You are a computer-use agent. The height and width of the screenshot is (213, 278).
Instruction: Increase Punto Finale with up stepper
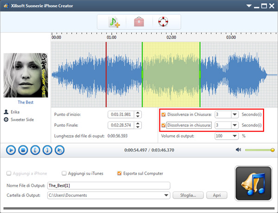138,123
